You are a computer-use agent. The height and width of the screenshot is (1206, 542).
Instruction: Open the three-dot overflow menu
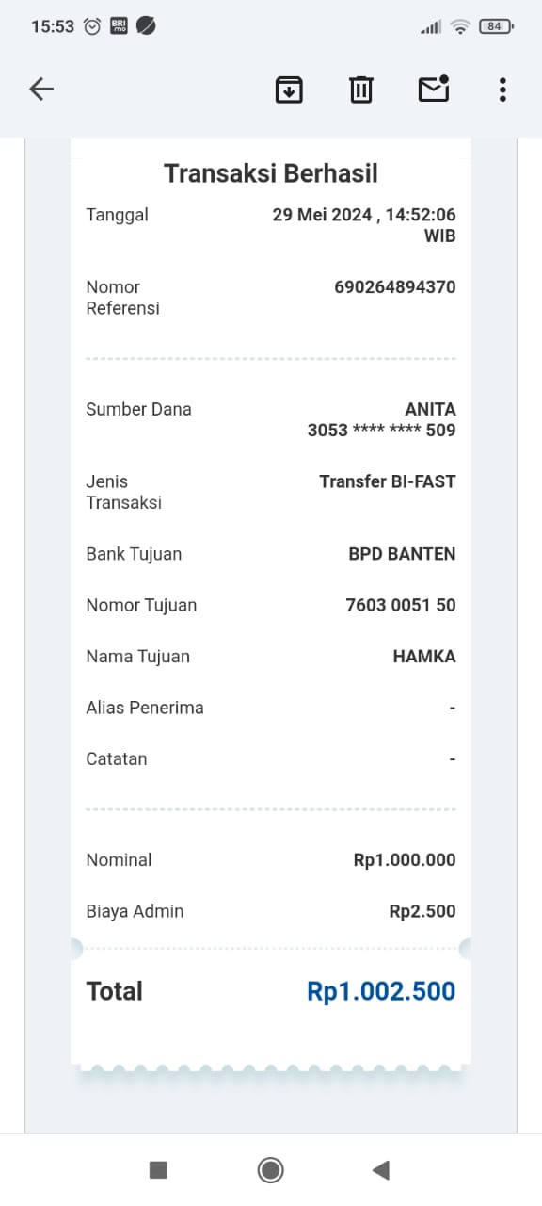coord(502,90)
